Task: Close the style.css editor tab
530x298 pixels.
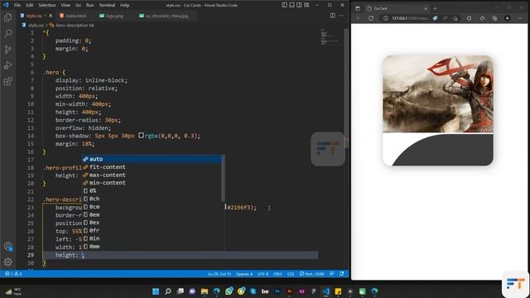Action: coord(51,16)
